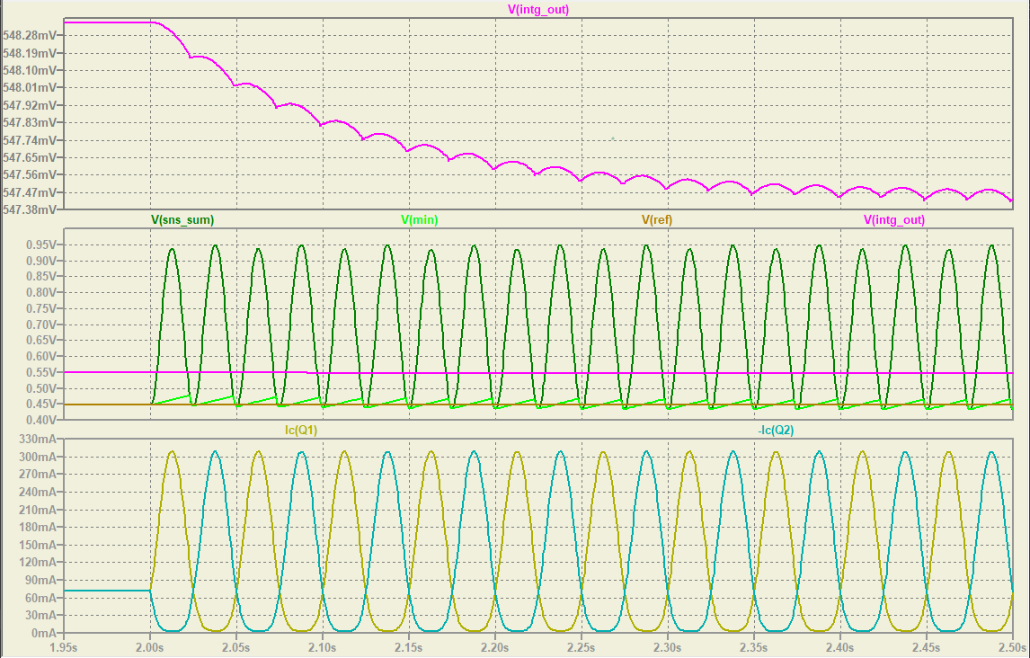Viewport: 1030px width, 658px height.
Task: Click the 0.45V axis label
Action: click(x=40, y=404)
